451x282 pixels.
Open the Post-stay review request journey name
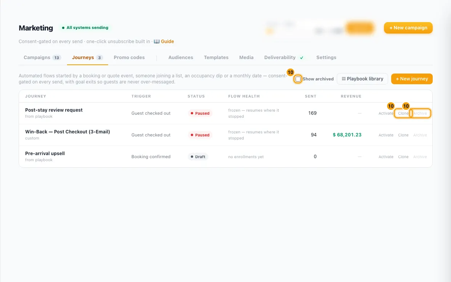(x=54, y=110)
